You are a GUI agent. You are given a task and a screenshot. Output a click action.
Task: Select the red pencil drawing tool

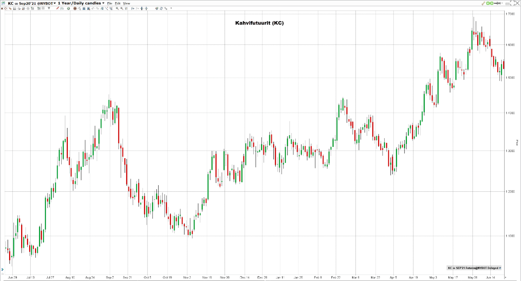click(x=58, y=8)
